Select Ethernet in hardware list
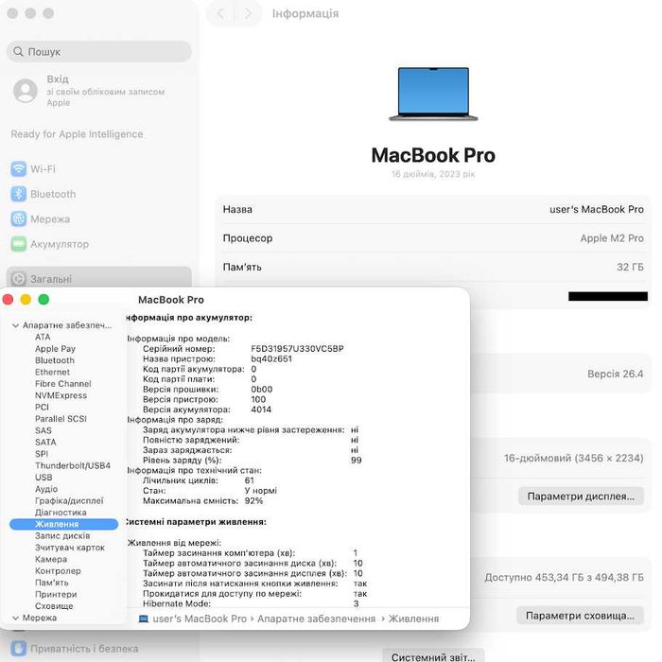Image resolution: width=662 pixels, height=662 pixels. [x=52, y=372]
